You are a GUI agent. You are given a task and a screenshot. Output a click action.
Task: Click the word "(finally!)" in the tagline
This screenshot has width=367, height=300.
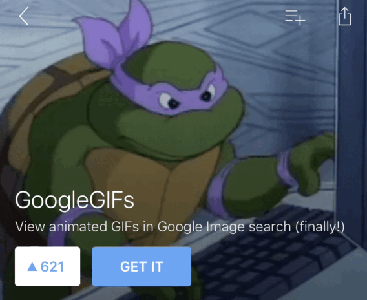coord(320,227)
